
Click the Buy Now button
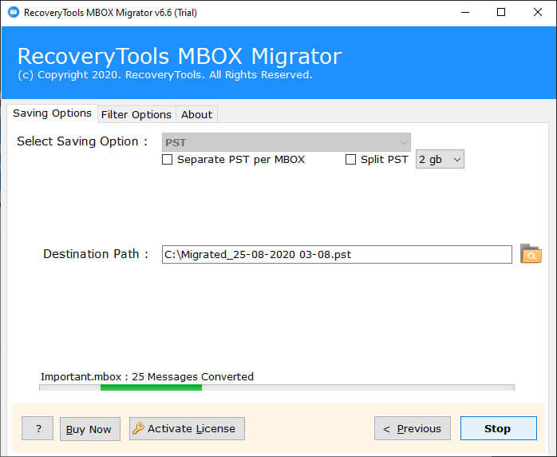90,429
